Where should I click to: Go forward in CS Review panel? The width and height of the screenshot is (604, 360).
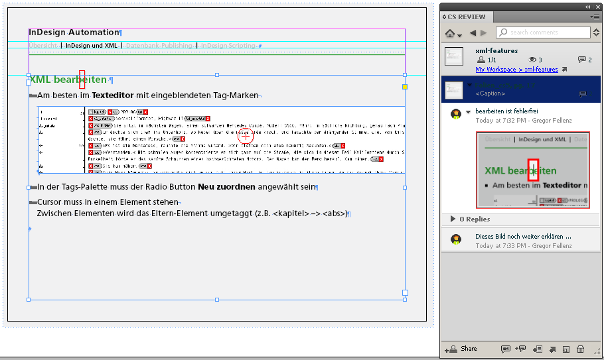point(483,33)
